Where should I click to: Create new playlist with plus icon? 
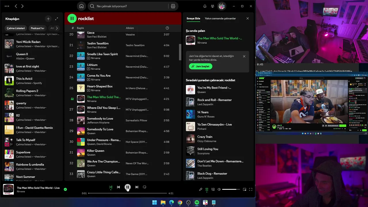coord(48,19)
